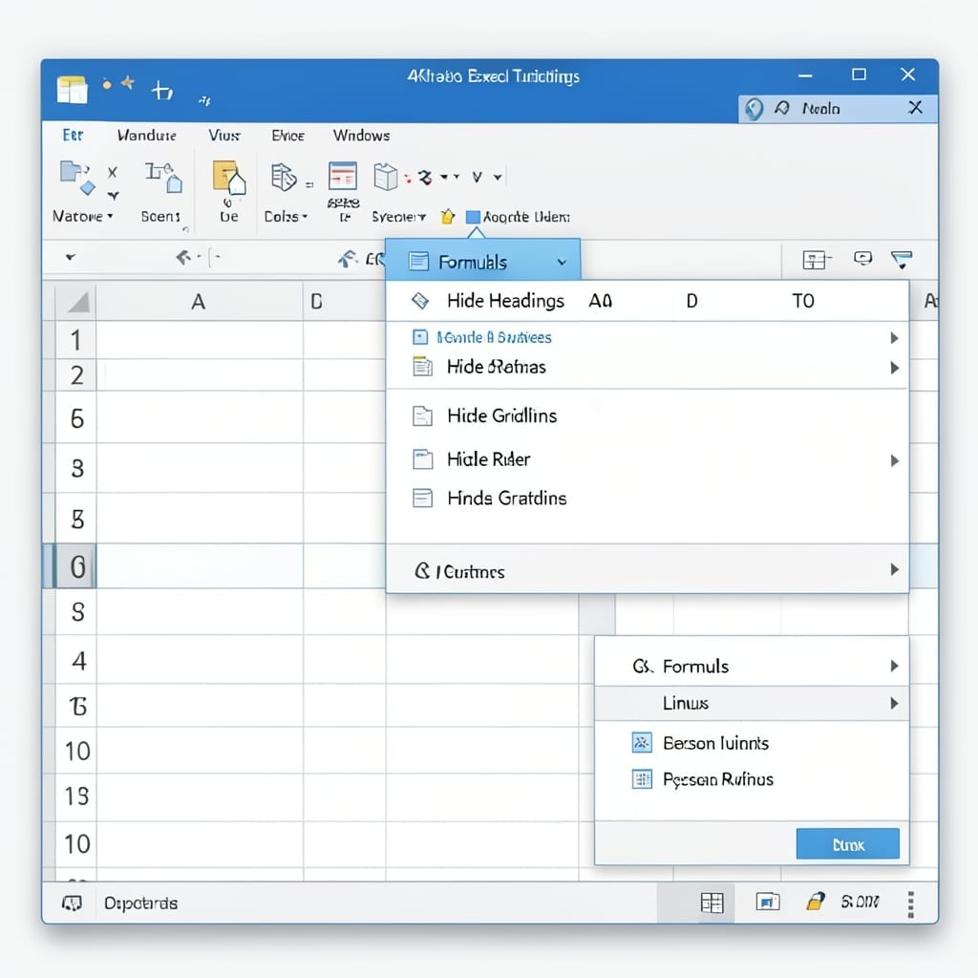Expand the Natone dropdown arrow

click(x=111, y=217)
